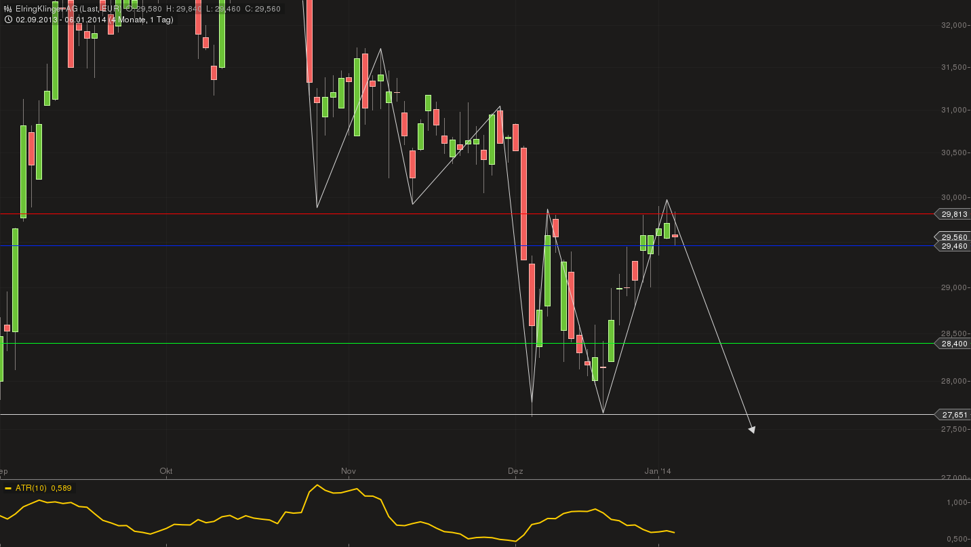971x547 pixels.
Task: Click the 28,000 price axis label
Action: click(955, 381)
